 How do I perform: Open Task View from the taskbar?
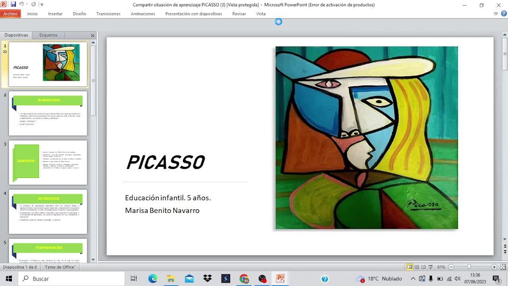point(134,279)
